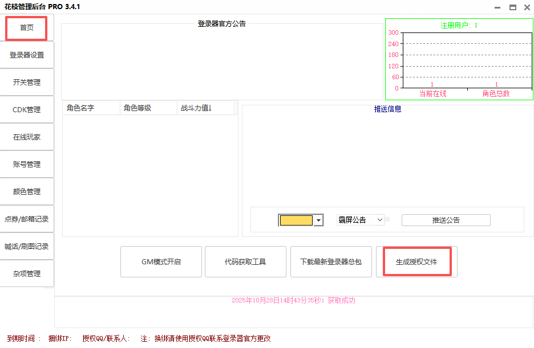The image size is (534, 348).
Task: Switch to 登录器设置 section
Action: point(27,55)
